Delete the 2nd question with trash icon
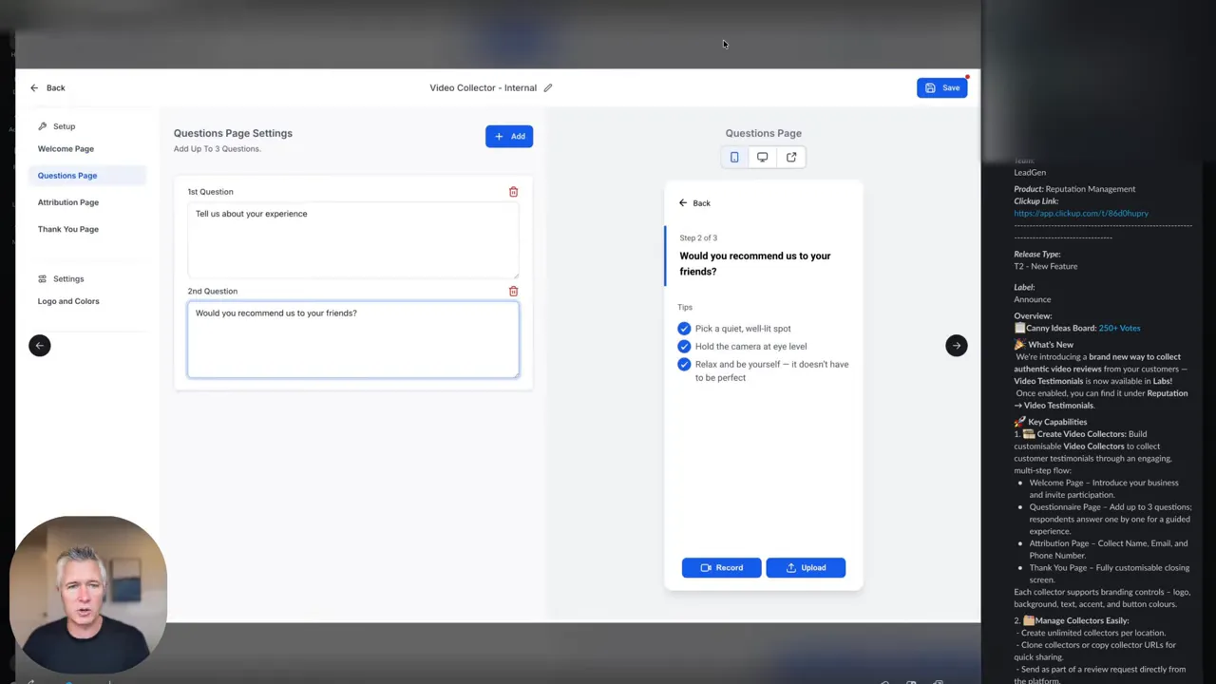1216x684 pixels. pyautogui.click(x=513, y=291)
